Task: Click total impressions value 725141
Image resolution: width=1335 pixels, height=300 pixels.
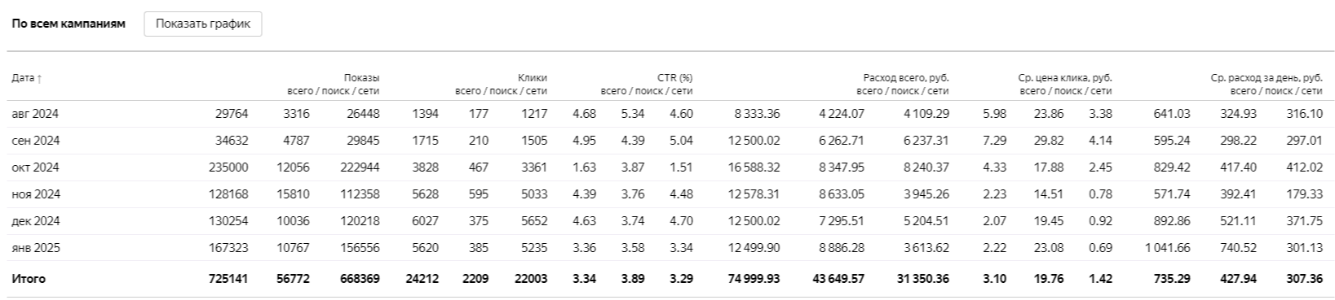Action: pos(229,279)
